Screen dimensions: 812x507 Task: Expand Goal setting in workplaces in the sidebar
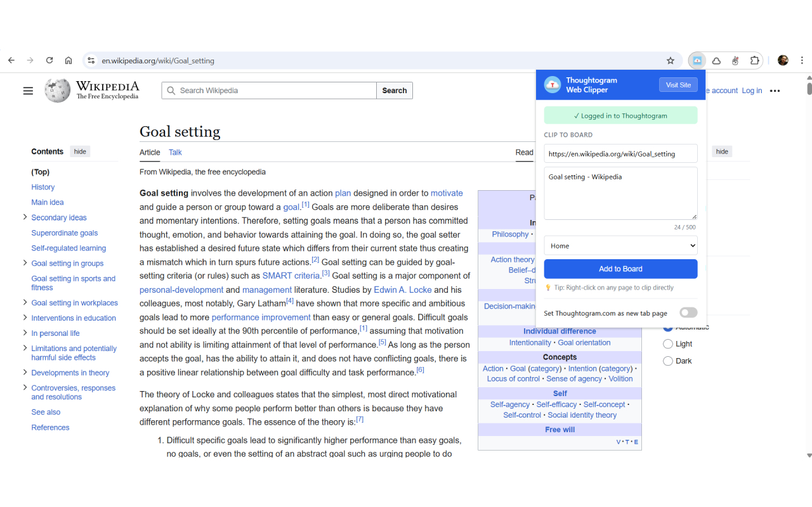(x=25, y=302)
